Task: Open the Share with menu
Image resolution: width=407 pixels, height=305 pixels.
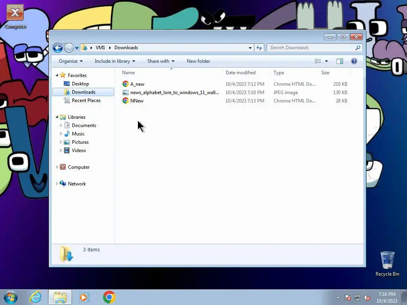Action: pyautogui.click(x=161, y=61)
